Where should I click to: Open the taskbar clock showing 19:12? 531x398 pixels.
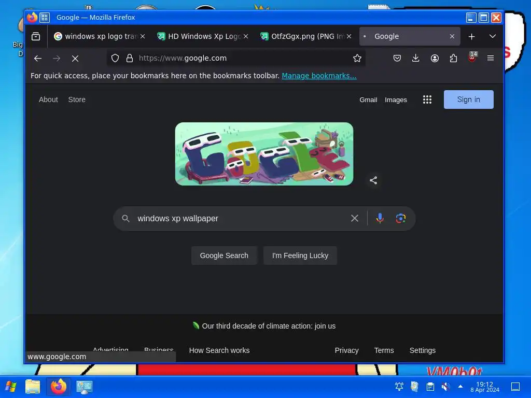point(485,387)
